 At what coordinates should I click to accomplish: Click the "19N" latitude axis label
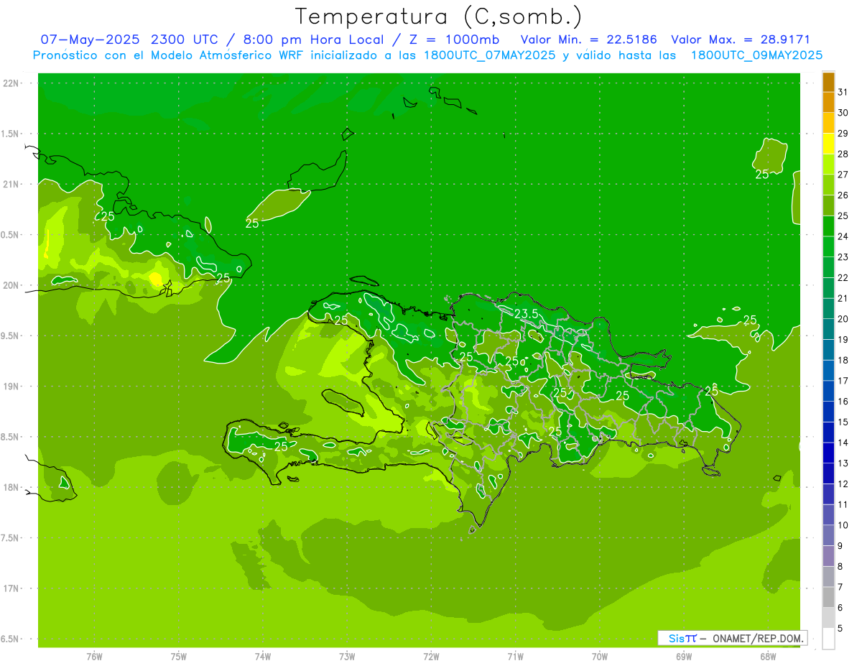[11, 386]
